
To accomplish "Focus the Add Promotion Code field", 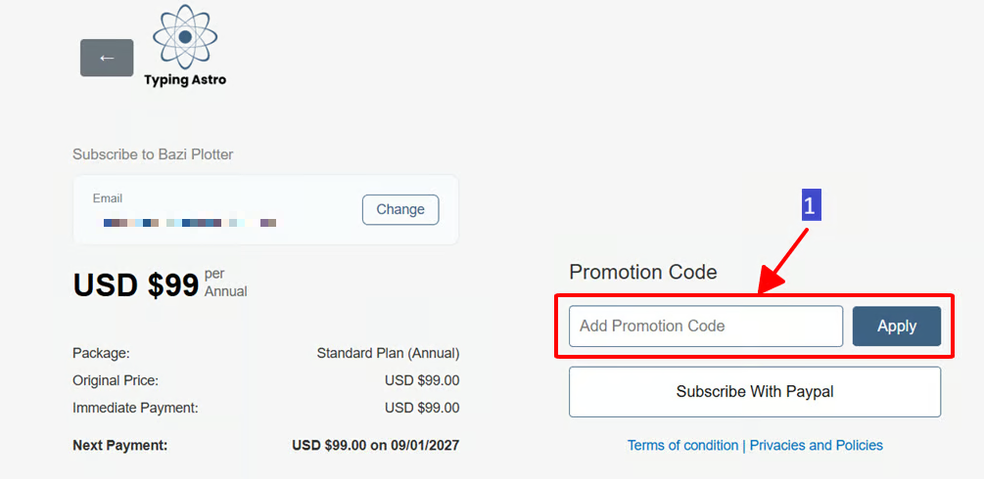I will 705,327.
